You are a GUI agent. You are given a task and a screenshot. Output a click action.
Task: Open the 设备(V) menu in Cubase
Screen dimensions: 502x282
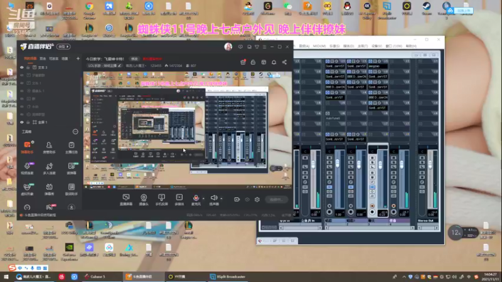(377, 46)
